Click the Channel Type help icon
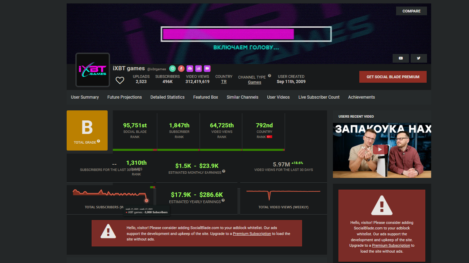 (x=269, y=76)
